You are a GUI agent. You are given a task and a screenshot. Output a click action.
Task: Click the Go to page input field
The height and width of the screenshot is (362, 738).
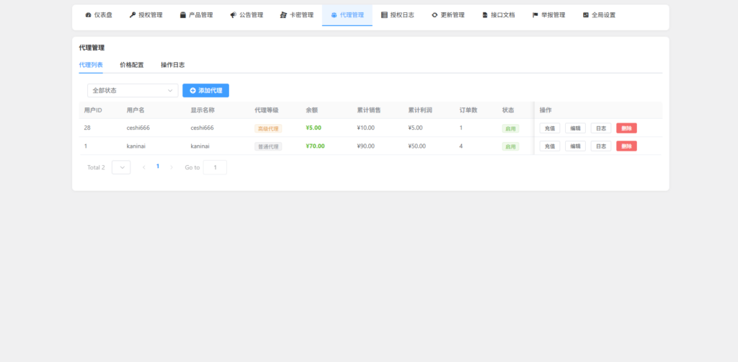[215, 167]
